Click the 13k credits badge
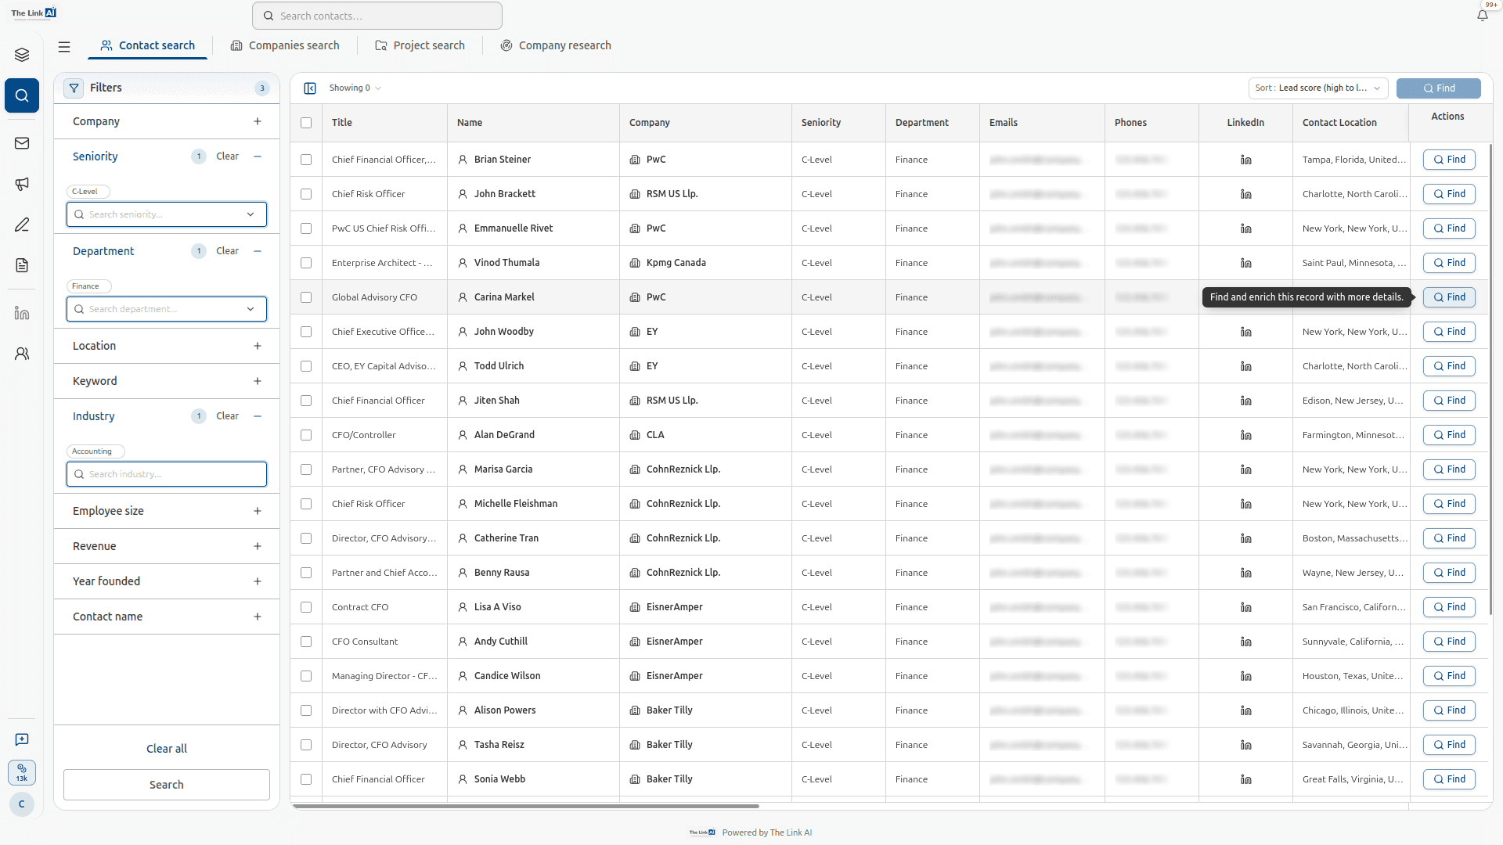Screen dimensions: 1503x845 pyautogui.click(x=22, y=773)
